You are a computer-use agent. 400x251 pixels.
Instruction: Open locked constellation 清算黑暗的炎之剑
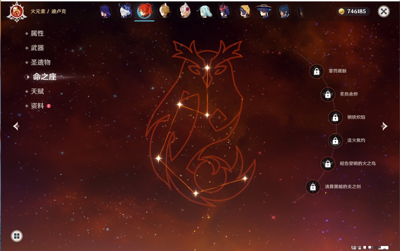click(x=313, y=187)
